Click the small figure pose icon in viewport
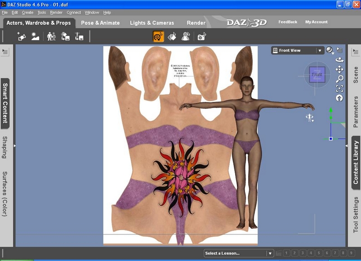 coord(310,118)
